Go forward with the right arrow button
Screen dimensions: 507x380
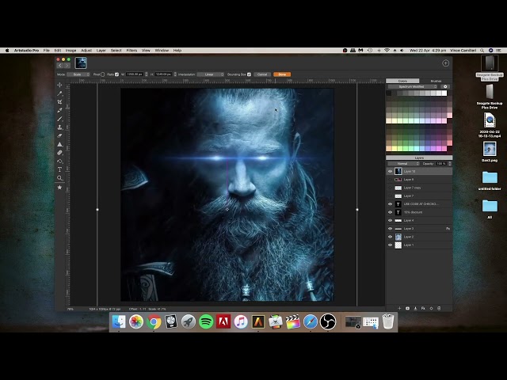pyautogui.click(x=67, y=65)
